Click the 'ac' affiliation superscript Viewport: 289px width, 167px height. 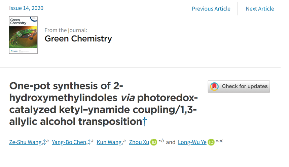pos(221,141)
